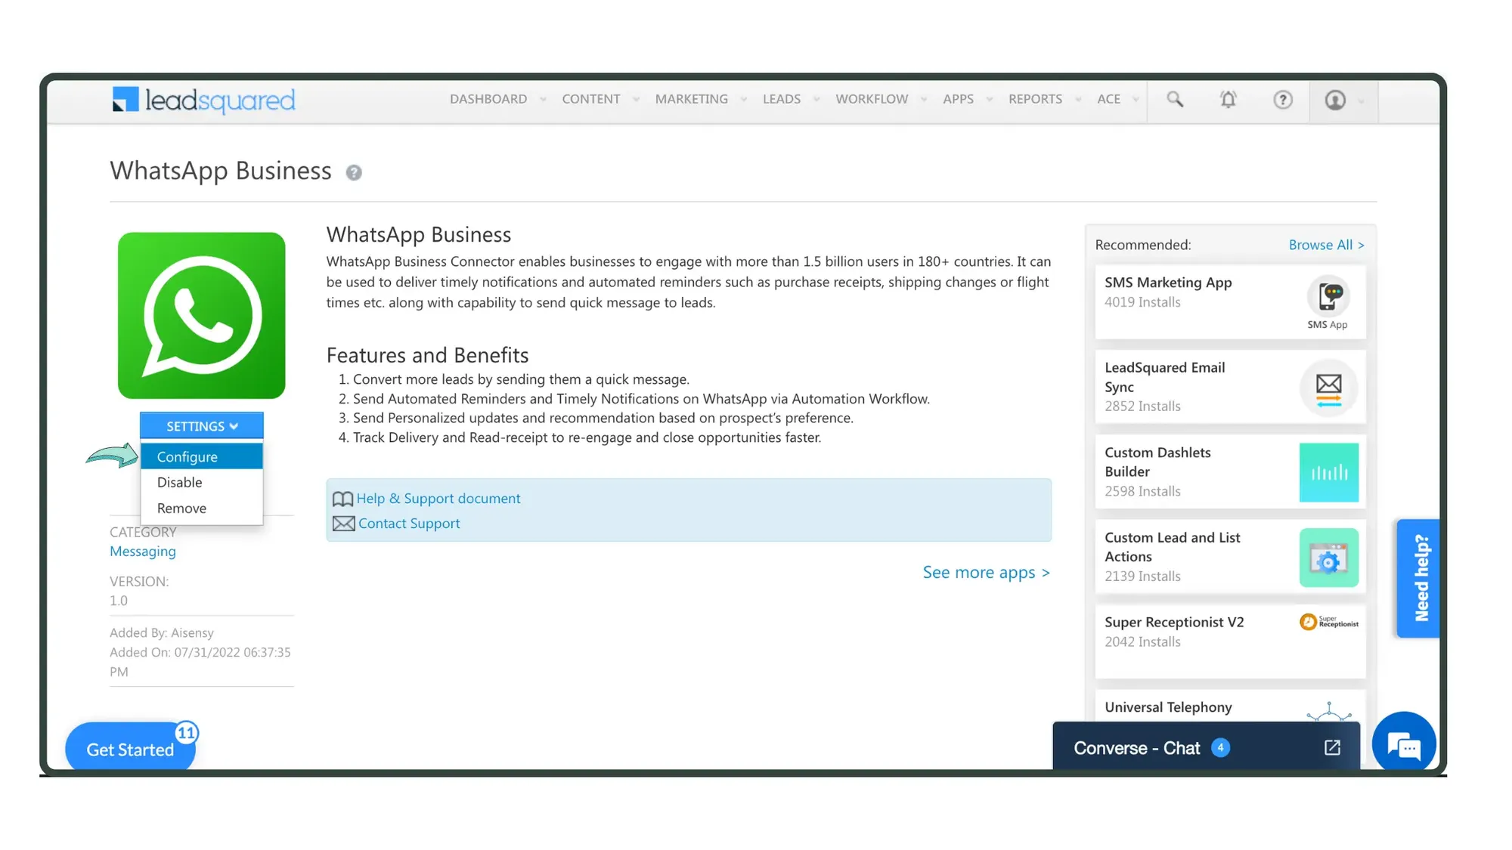Screen dimensions: 1512x850
Task: Click Browse All recommended apps
Action: click(1326, 245)
